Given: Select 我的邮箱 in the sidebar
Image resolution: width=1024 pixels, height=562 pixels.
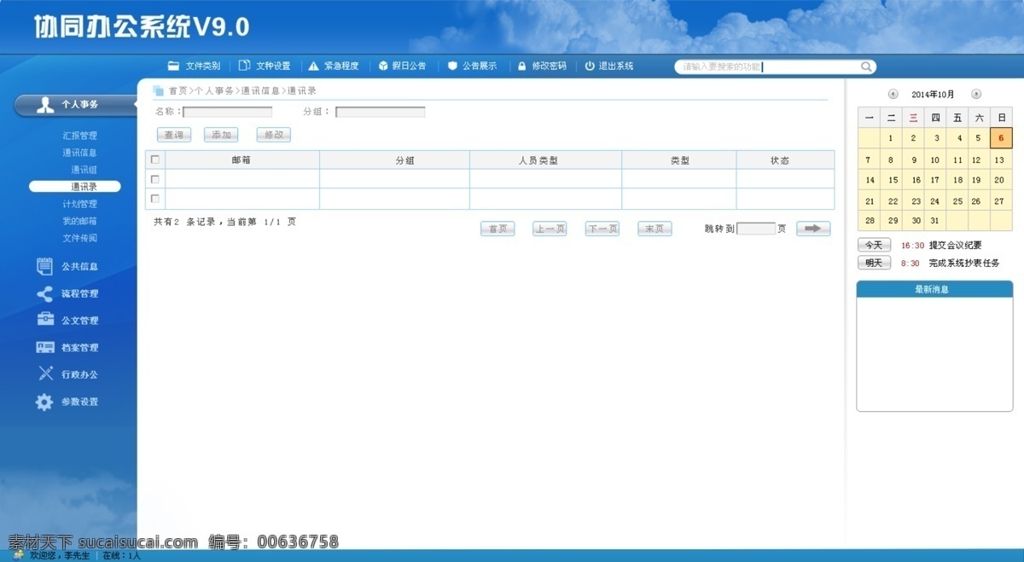Looking at the screenshot, I should [x=80, y=221].
